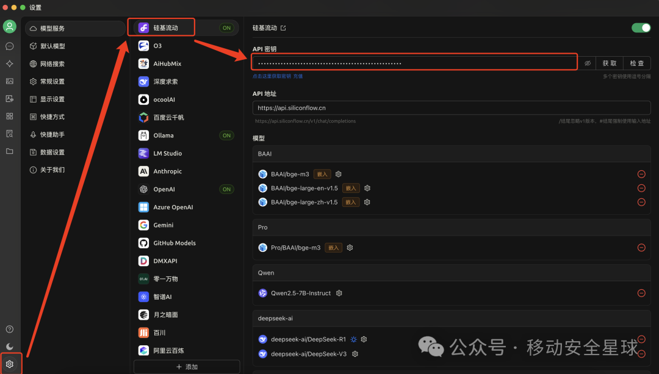Remove the BAAI/bge-large-en-v1.5 model

(x=641, y=188)
